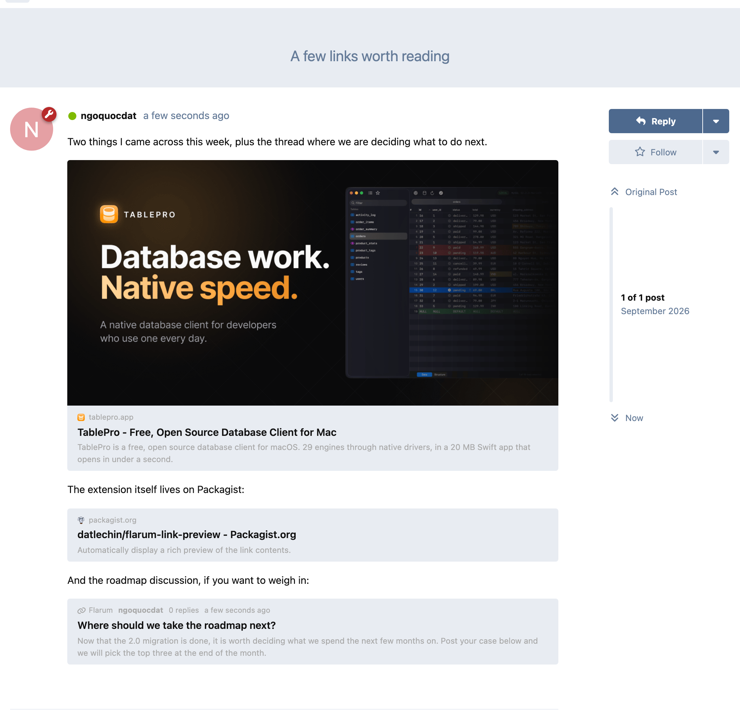The width and height of the screenshot is (740, 717).
Task: Click the discussion title "A few links worth reading"
Action: click(370, 56)
